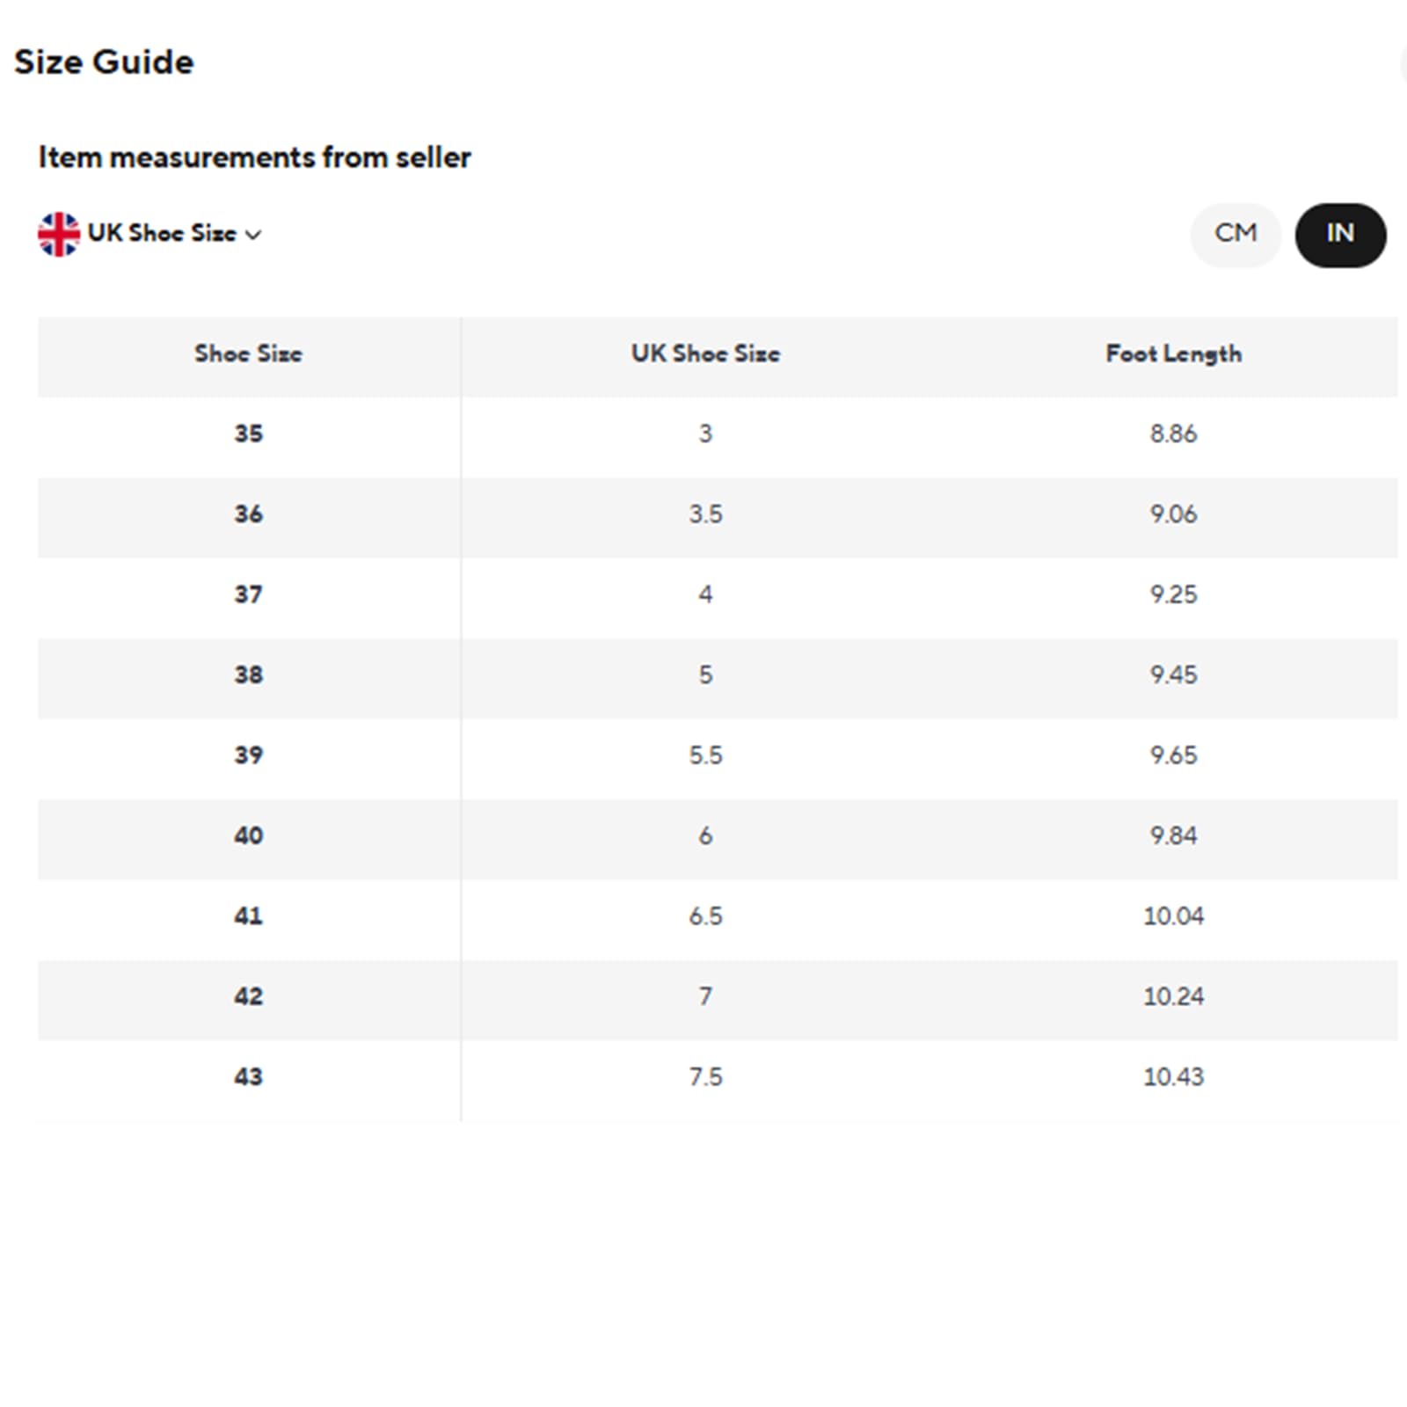The width and height of the screenshot is (1407, 1407).
Task: Switch measurements to CM
Action: tap(1236, 234)
